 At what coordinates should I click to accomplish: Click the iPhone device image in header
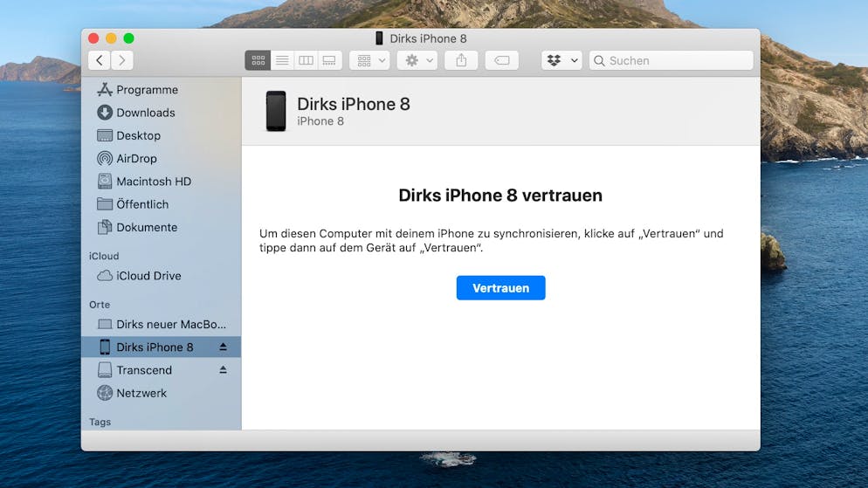click(x=276, y=111)
